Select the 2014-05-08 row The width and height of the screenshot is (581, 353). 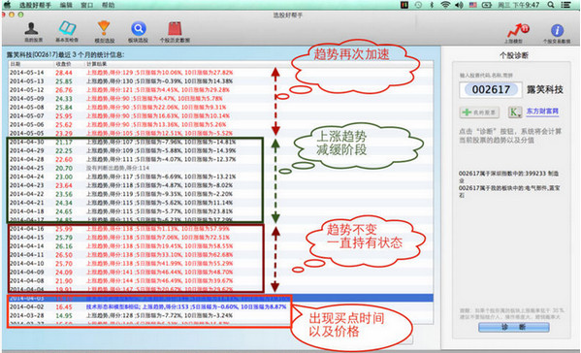coord(221,107)
